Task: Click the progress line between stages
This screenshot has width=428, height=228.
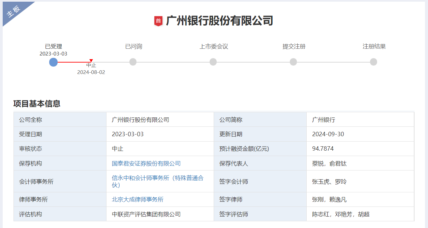Action: (173, 62)
